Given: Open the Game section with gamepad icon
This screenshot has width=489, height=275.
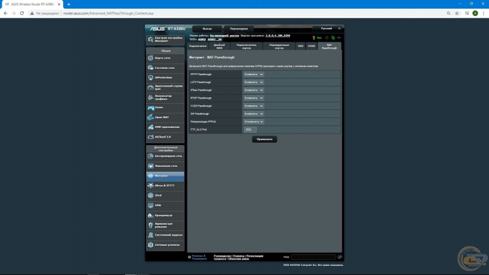Looking at the screenshot, I should (x=165, y=108).
